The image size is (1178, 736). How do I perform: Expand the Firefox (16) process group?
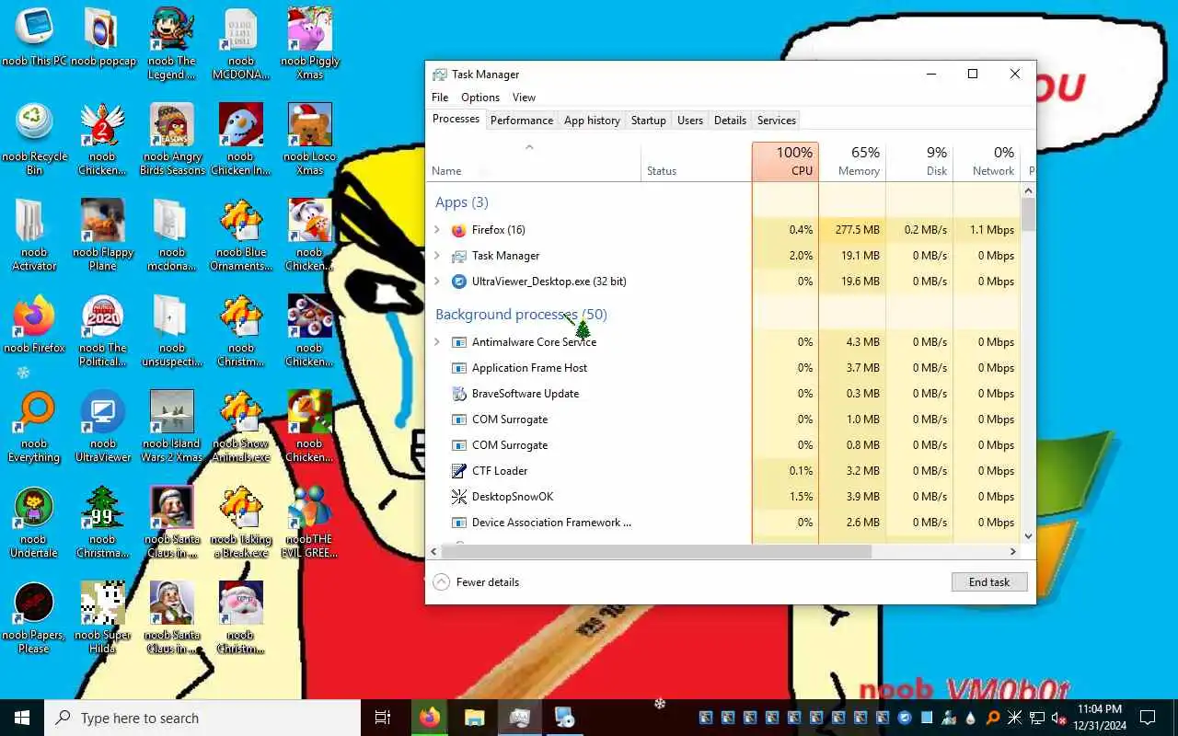point(437,230)
